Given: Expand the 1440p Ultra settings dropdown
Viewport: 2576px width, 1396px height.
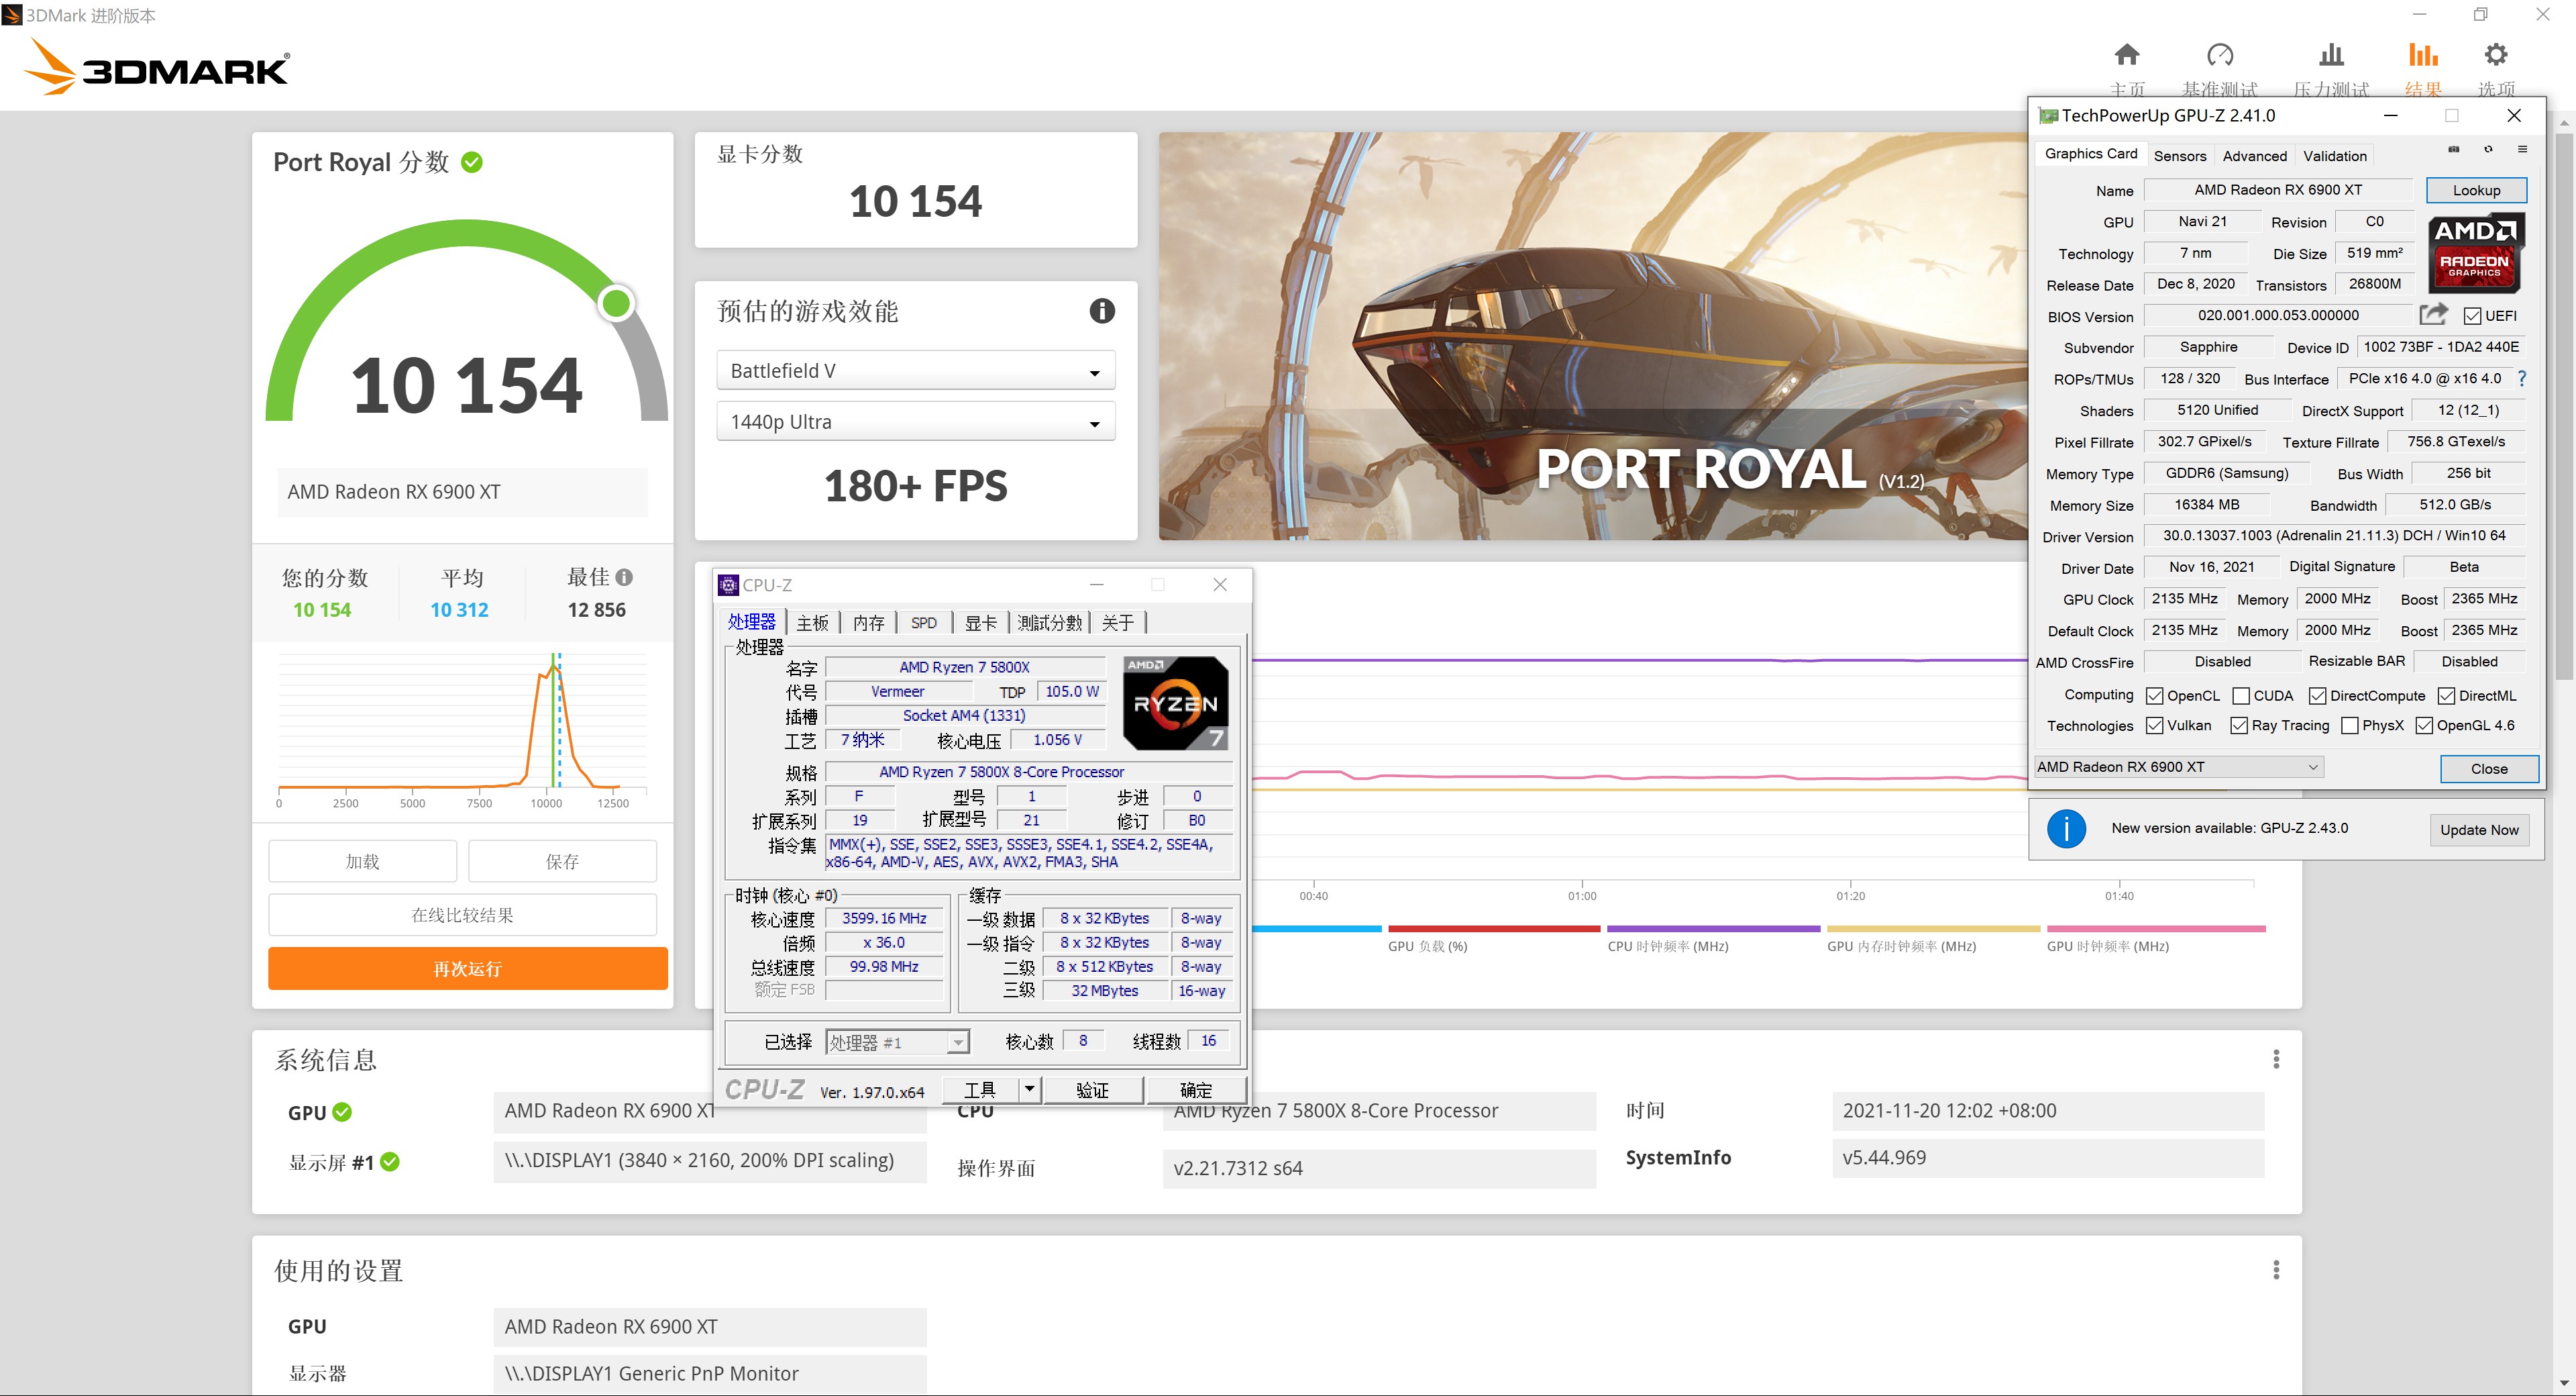Looking at the screenshot, I should (x=1094, y=421).
